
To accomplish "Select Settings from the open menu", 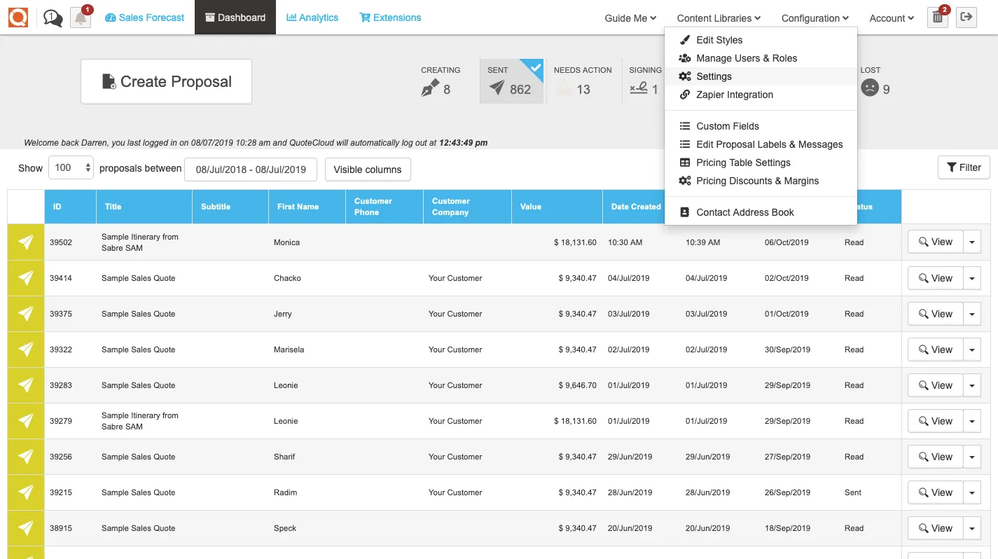I will (714, 76).
